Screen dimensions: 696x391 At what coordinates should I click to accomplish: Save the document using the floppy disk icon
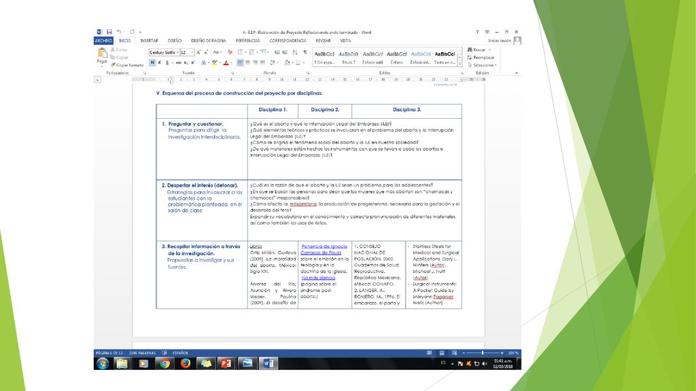click(109, 32)
